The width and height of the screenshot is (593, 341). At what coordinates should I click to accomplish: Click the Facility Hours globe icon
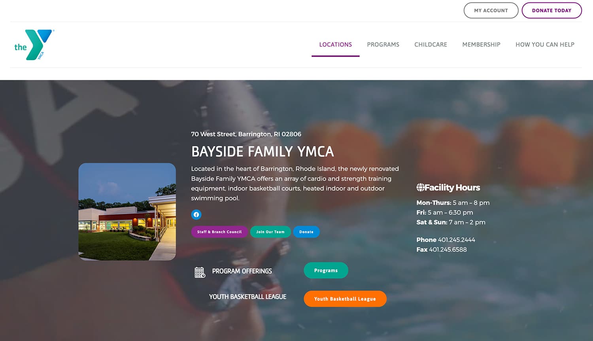[420, 188]
